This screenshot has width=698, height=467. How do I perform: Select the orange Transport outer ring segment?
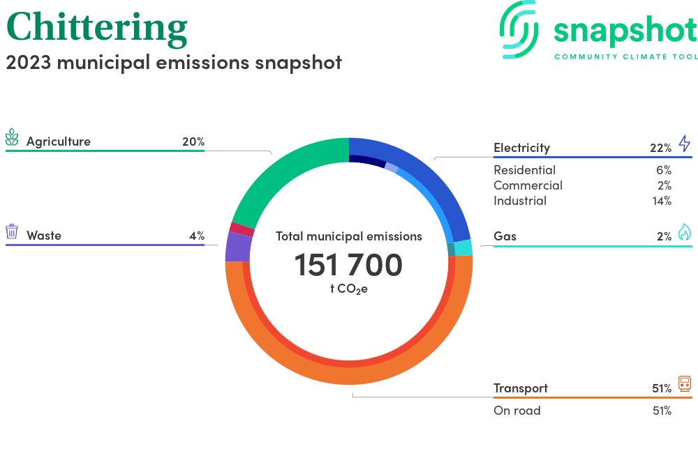pos(349,376)
